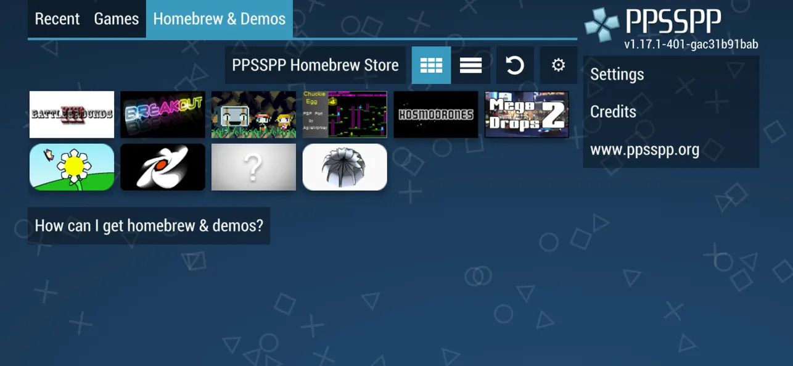Image resolution: width=793 pixels, height=366 pixels.
Task: Select the game with question mark thumbnail
Action: [x=253, y=167]
